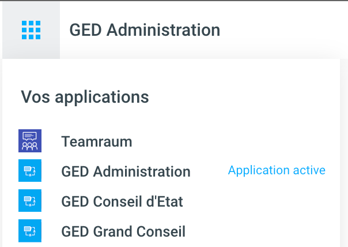Switch to GED Conseil d'Etat application
This screenshot has height=247, width=348.
click(122, 201)
